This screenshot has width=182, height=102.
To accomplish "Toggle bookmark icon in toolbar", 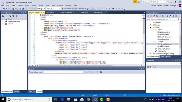I will 113,9.
